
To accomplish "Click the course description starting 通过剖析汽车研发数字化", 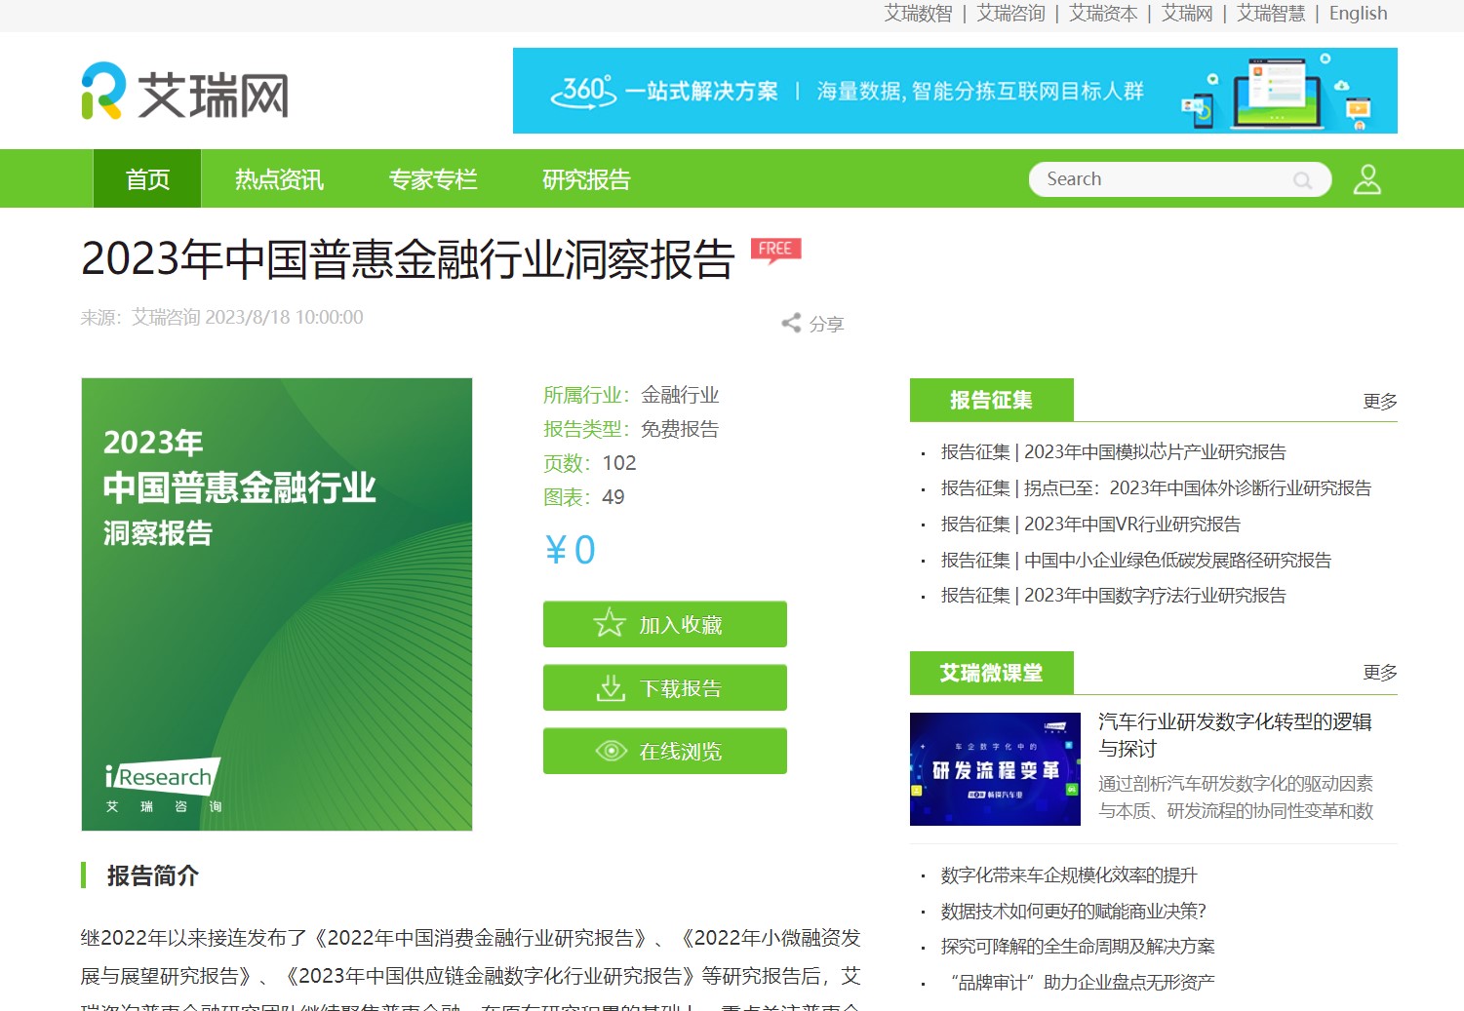I will (x=1236, y=797).
